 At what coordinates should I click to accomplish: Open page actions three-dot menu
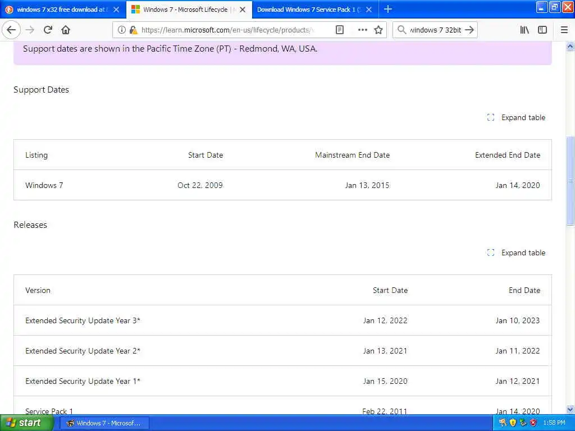pyautogui.click(x=362, y=30)
